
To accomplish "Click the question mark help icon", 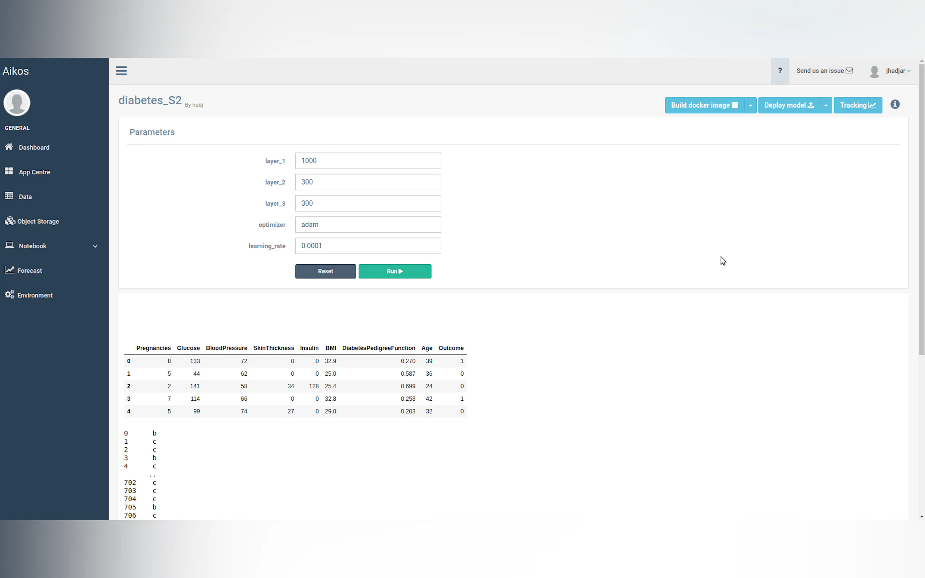I will 780,71.
